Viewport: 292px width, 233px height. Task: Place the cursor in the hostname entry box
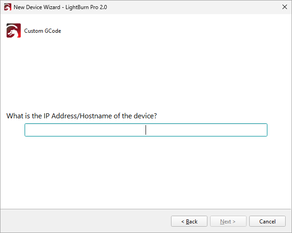click(x=146, y=130)
